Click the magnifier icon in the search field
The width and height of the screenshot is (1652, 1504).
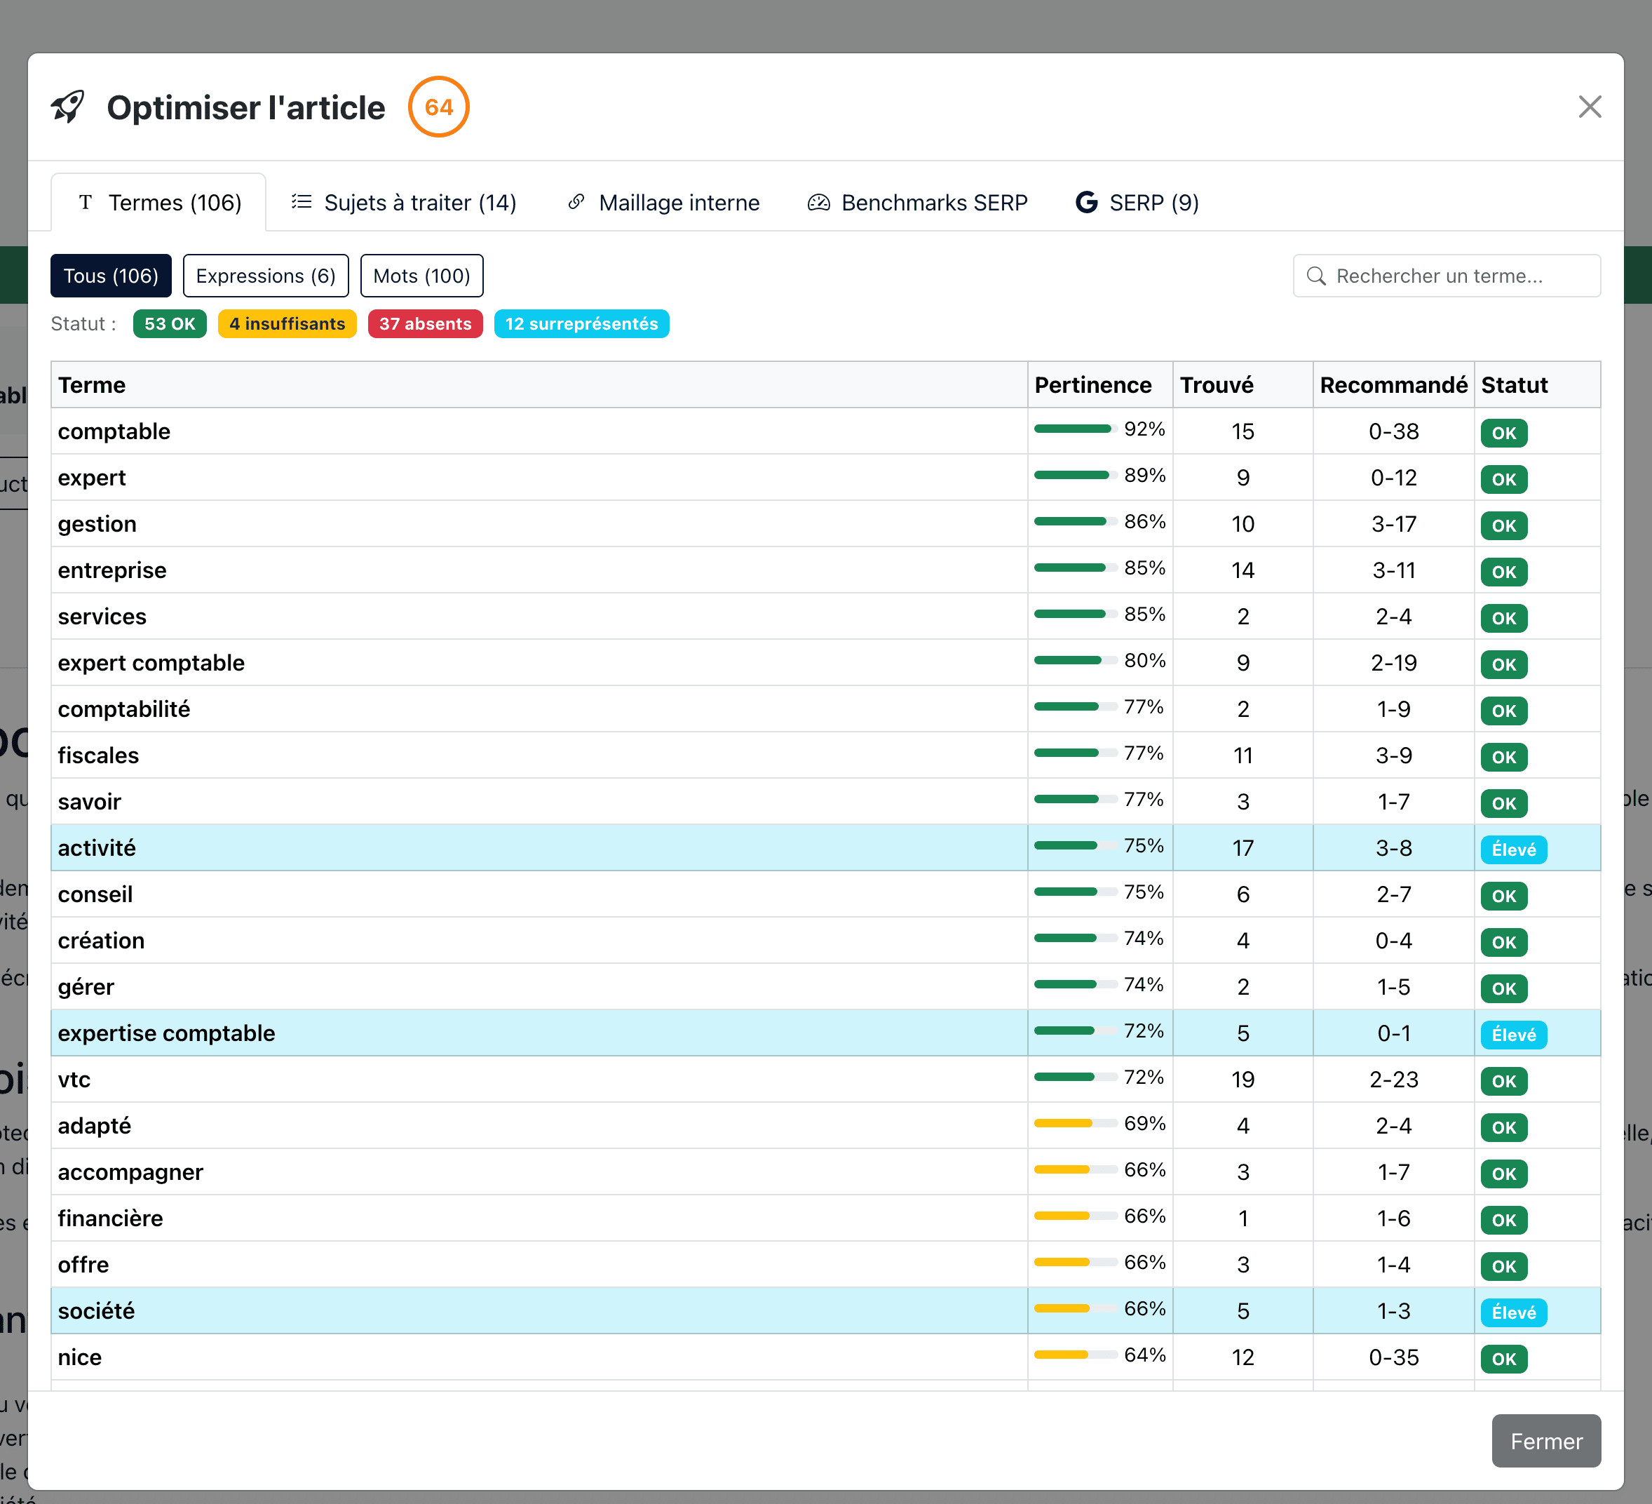pos(1316,276)
